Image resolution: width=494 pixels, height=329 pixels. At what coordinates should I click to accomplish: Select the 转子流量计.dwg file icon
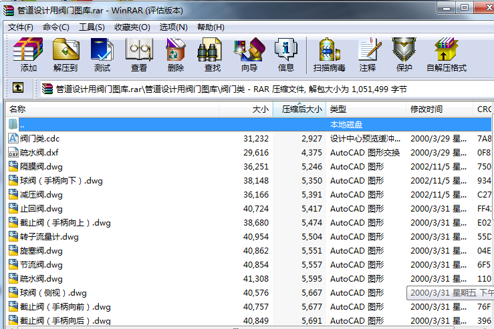(13, 236)
